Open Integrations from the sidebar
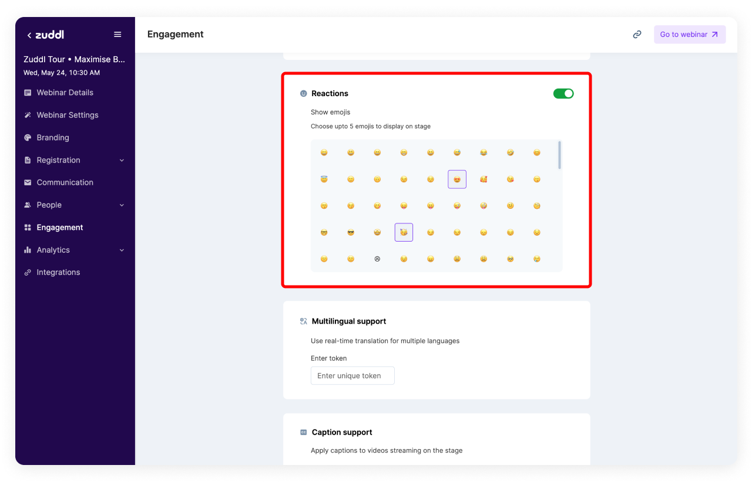Image resolution: width=752 pixels, height=482 pixels. tap(58, 273)
